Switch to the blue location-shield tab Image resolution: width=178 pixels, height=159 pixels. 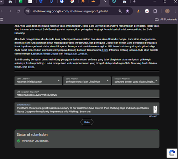[51, 1]
